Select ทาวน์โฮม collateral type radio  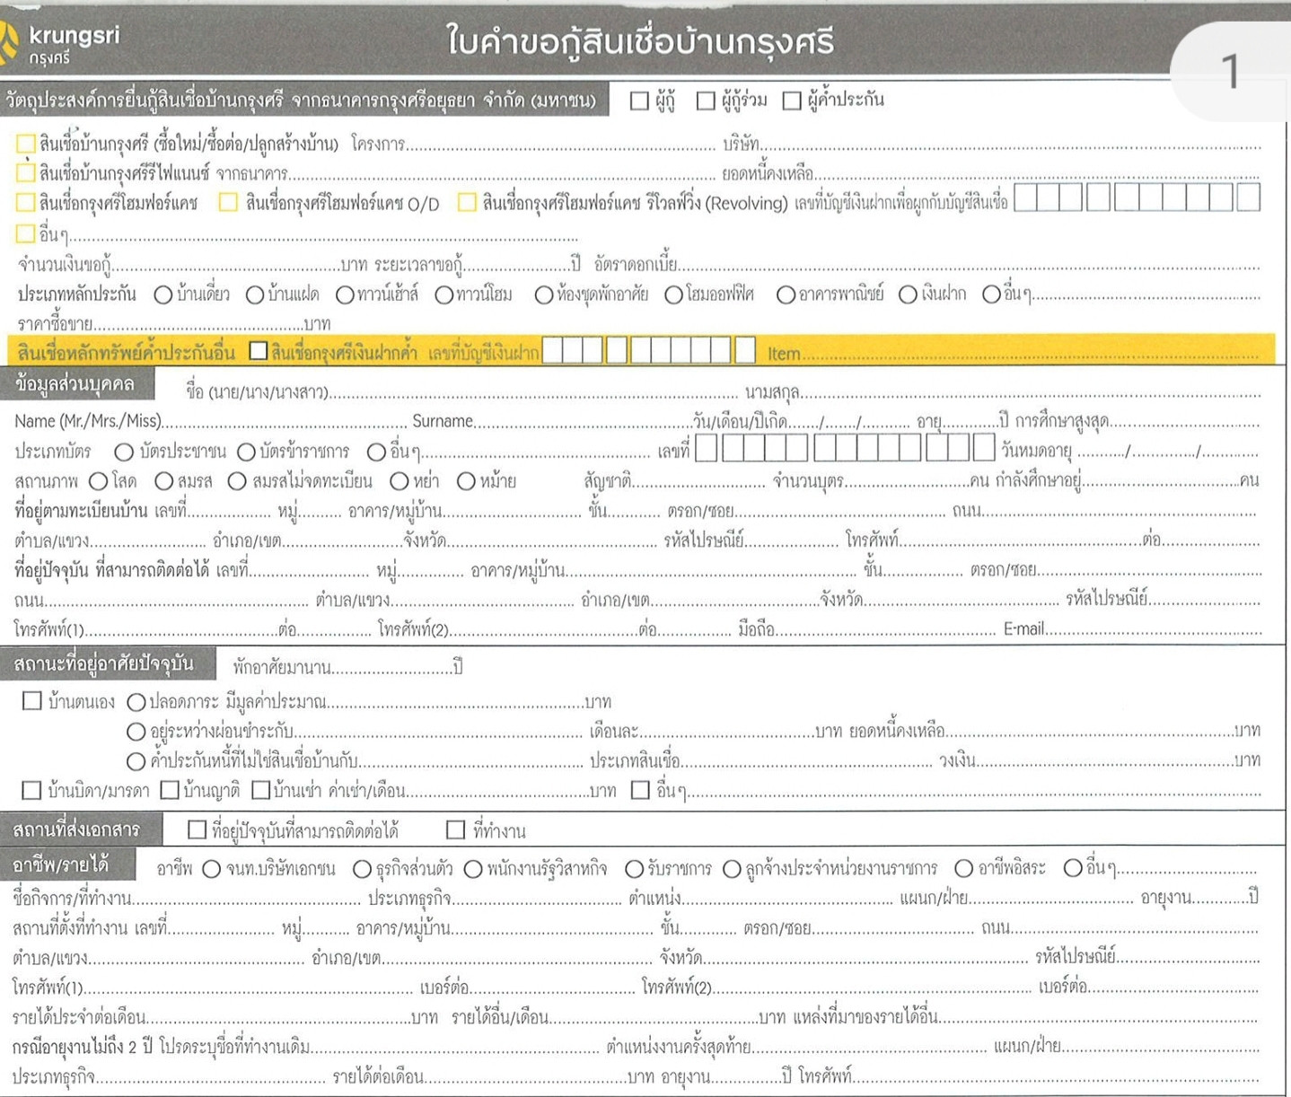[444, 294]
